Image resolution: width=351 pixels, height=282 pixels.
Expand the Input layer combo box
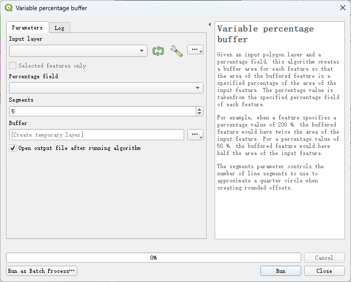tap(78, 51)
